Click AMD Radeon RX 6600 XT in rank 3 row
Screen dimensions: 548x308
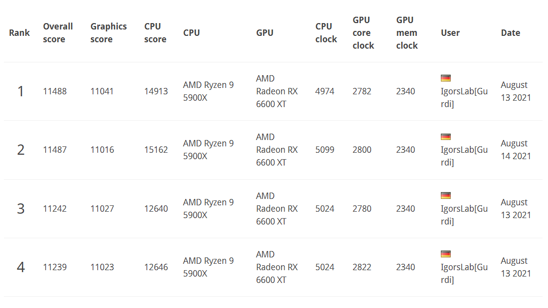[x=277, y=208]
